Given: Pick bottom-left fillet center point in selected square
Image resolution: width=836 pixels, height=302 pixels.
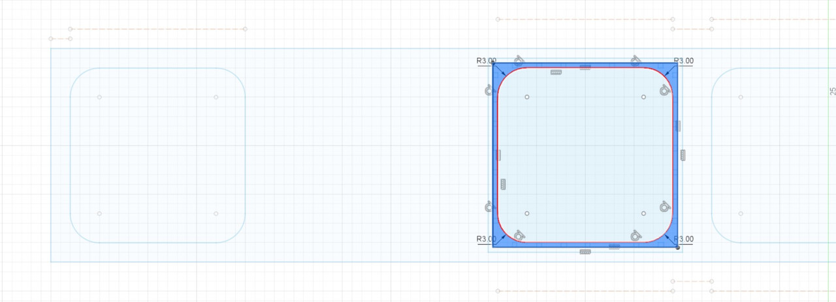Looking at the screenshot, I should 527,213.
